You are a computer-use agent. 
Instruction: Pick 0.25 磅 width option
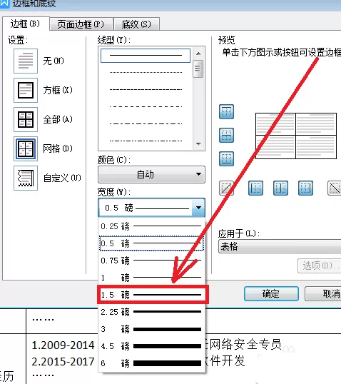pos(151,226)
